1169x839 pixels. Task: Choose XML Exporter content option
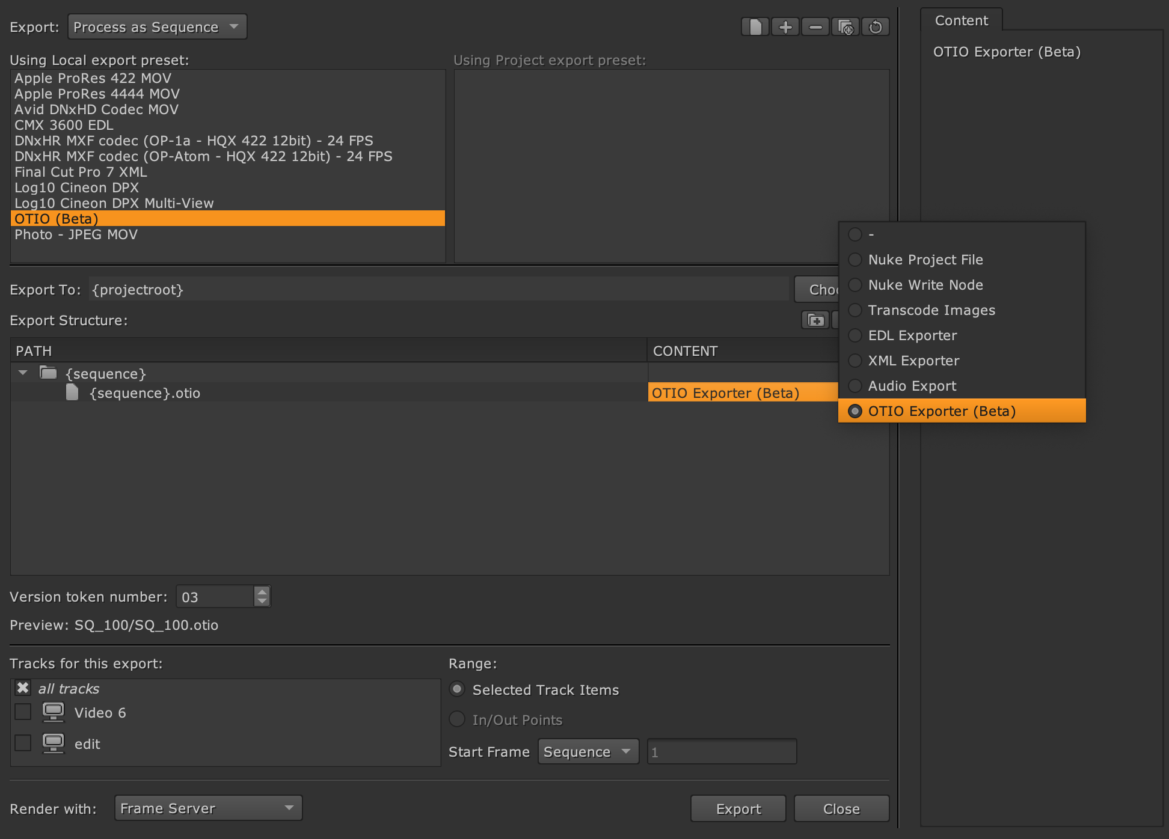click(x=962, y=361)
